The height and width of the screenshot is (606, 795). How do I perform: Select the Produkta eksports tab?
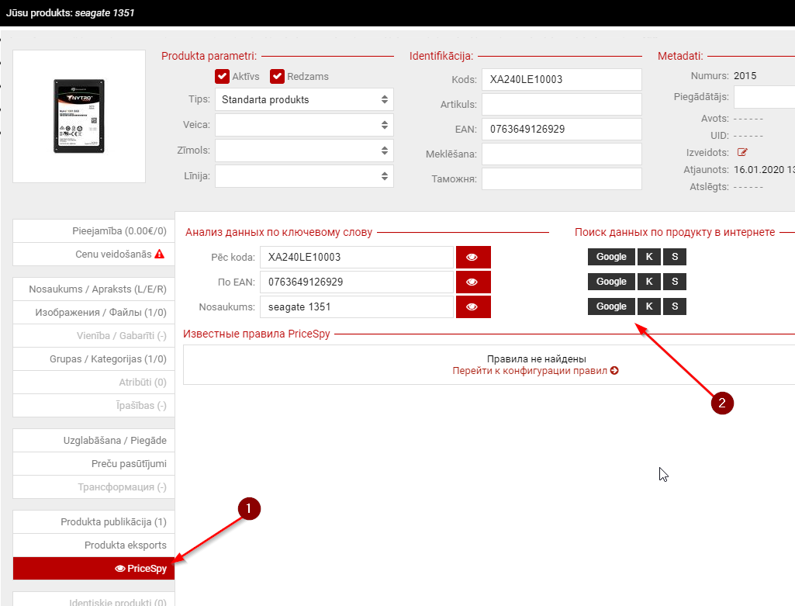click(x=93, y=545)
